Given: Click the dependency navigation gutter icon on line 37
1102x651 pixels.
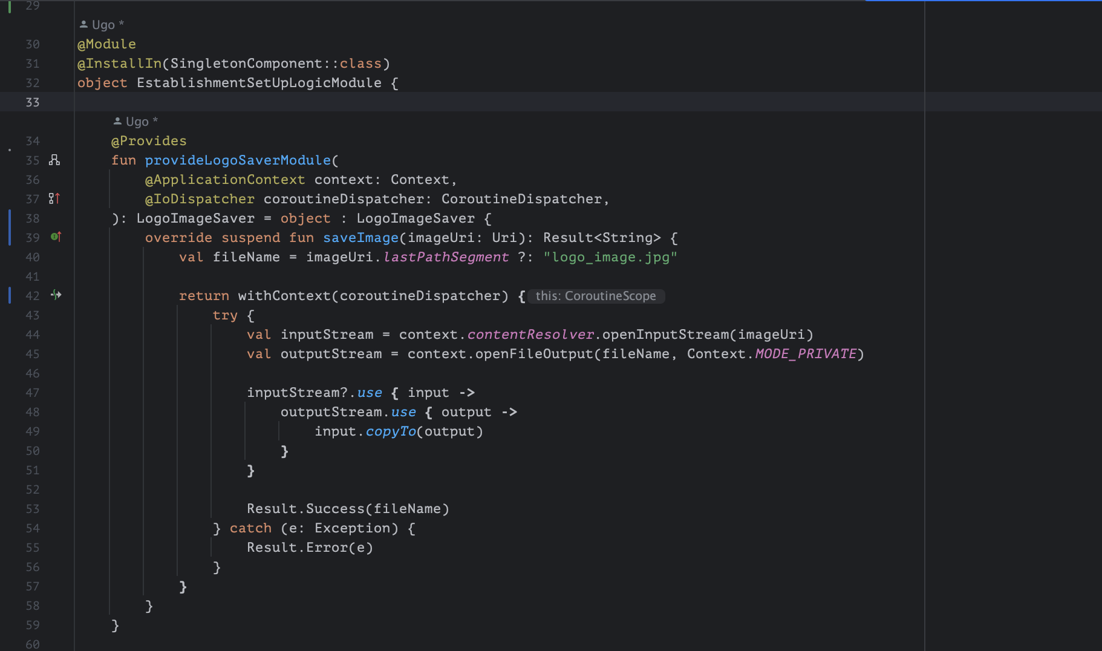Looking at the screenshot, I should coord(54,198).
